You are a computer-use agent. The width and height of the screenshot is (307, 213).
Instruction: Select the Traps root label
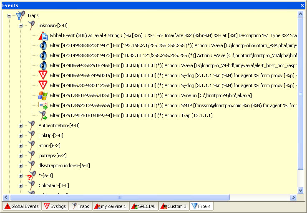point(33,15)
